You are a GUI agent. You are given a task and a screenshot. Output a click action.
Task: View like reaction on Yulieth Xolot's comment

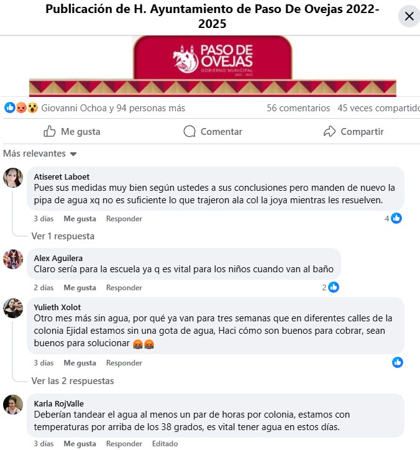pos(398,362)
